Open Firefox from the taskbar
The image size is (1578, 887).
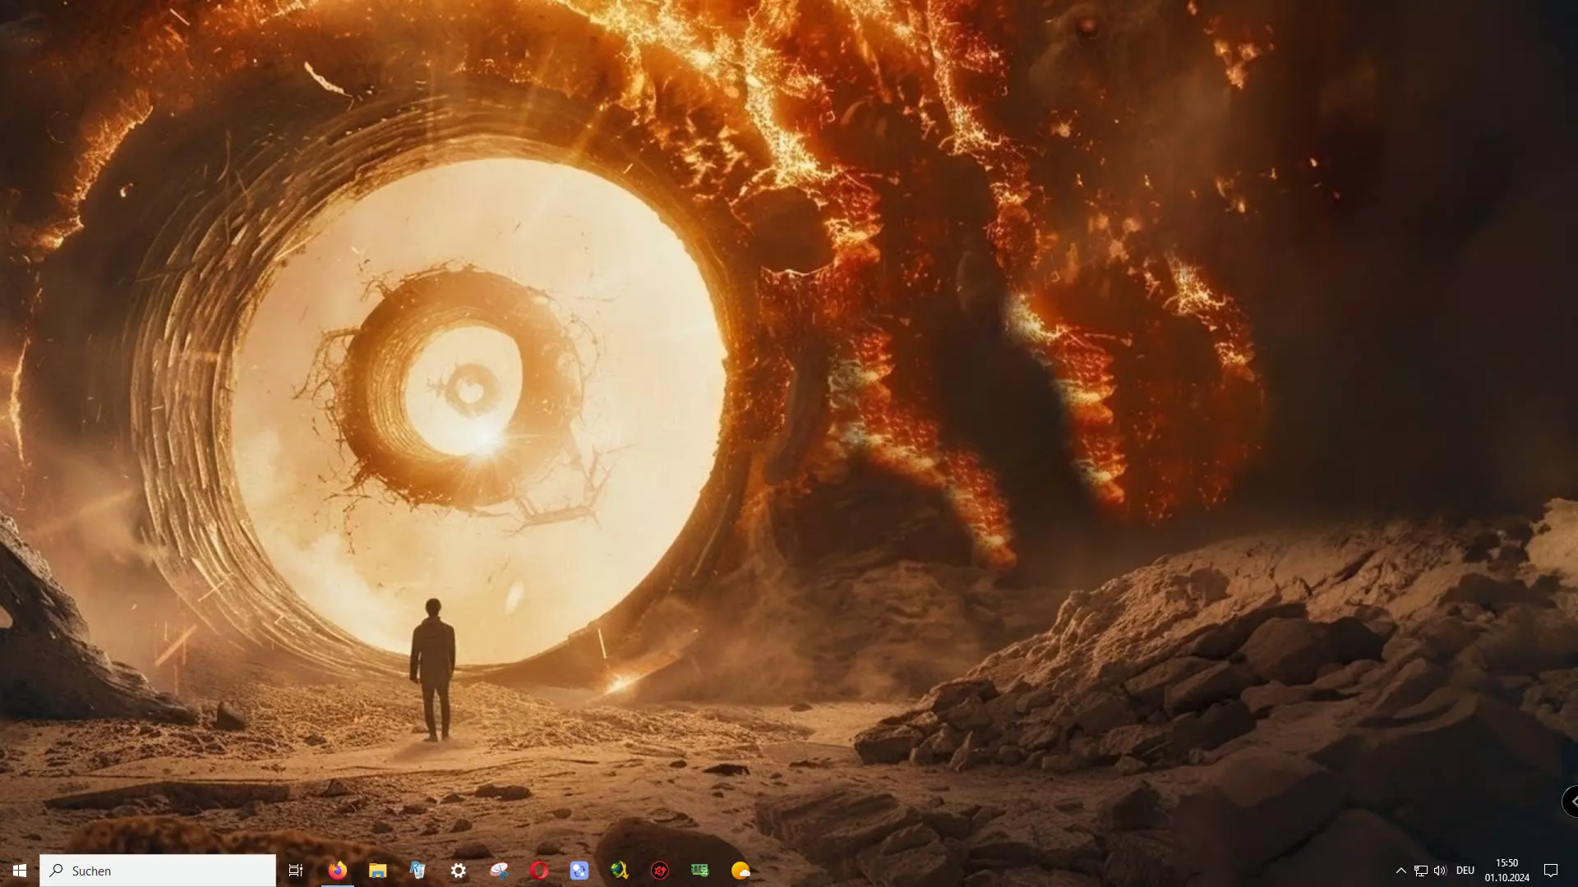point(338,871)
